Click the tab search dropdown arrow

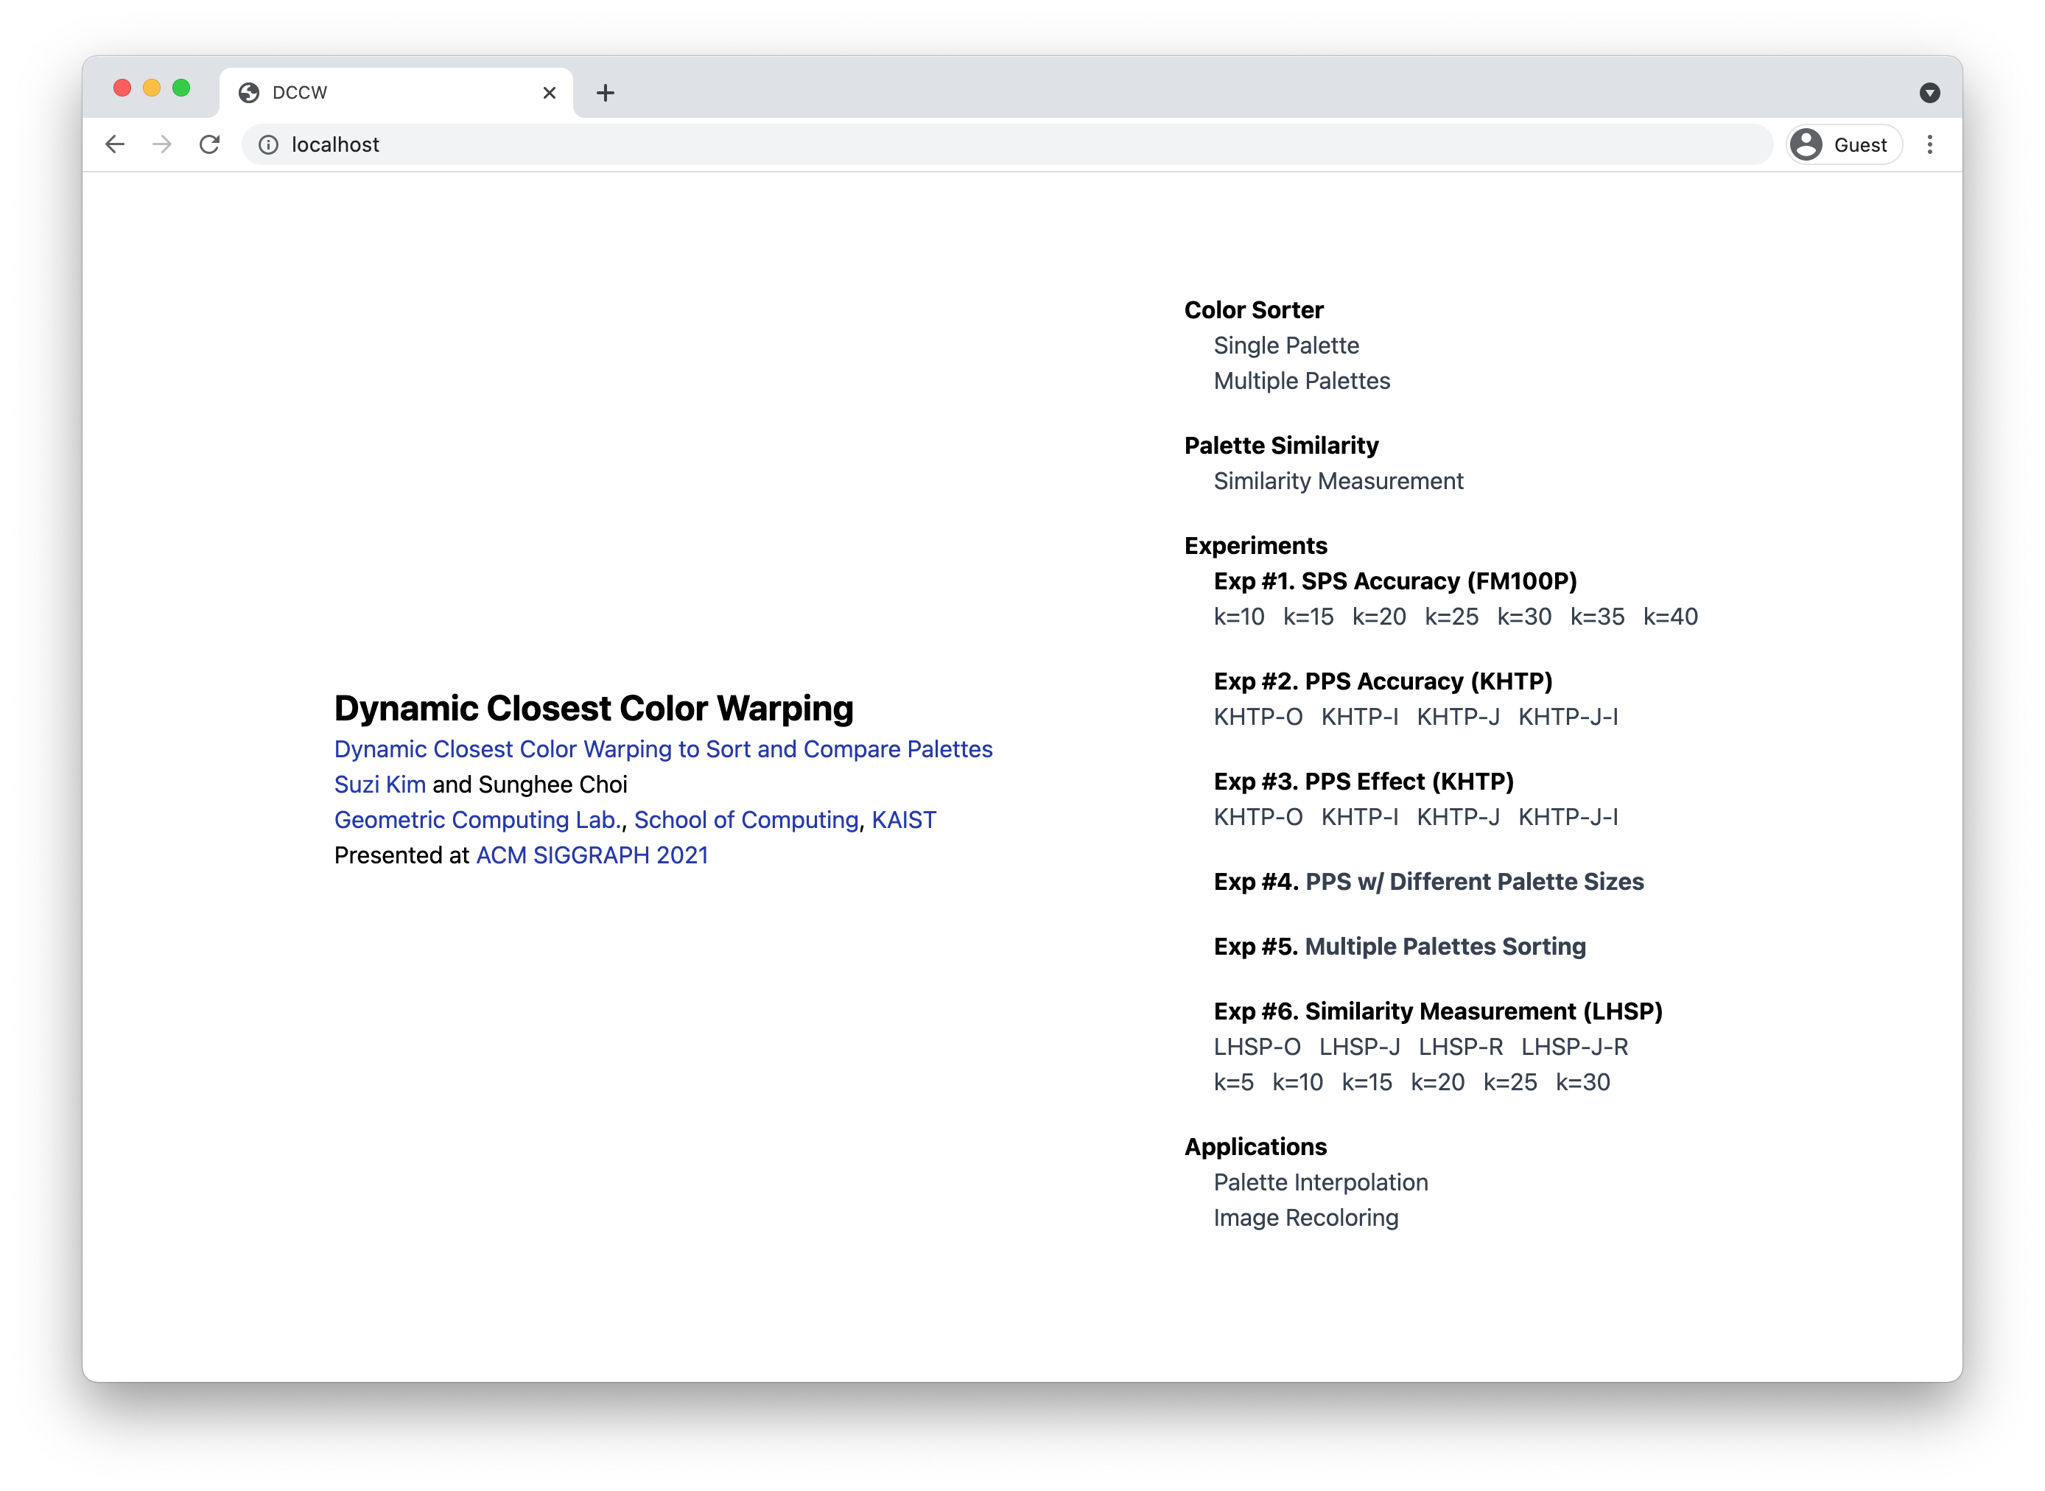click(x=1929, y=93)
